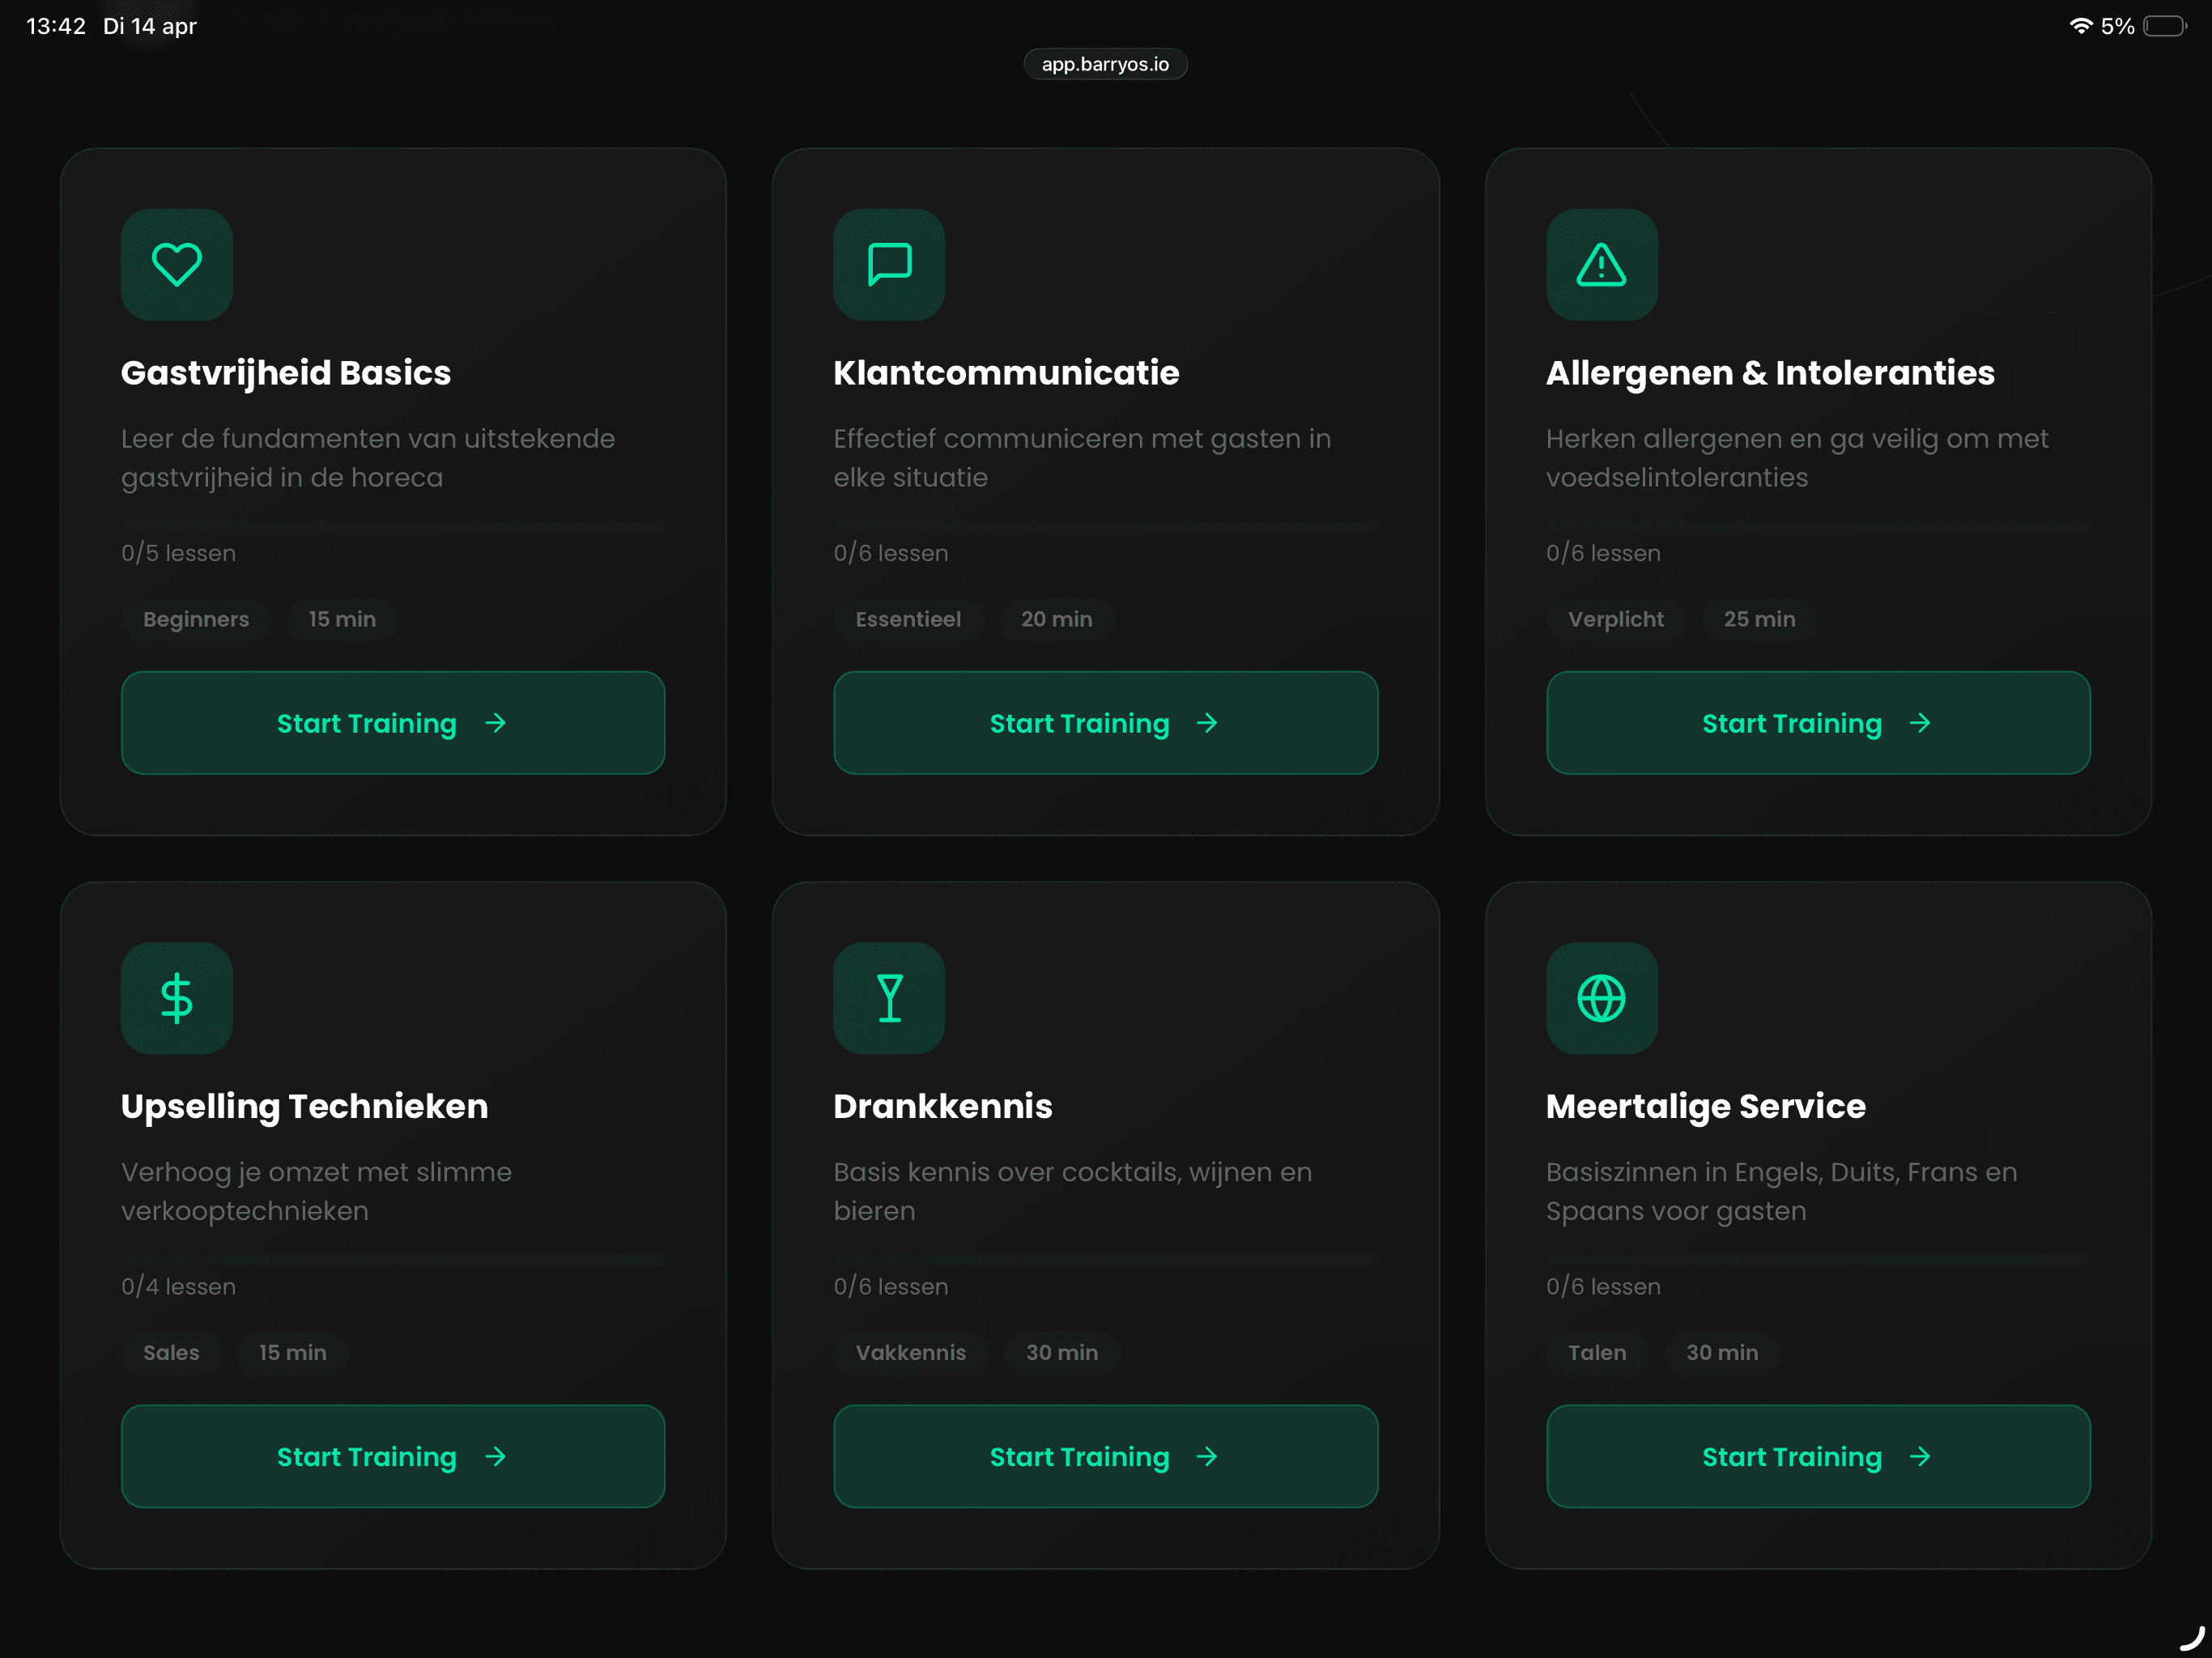Start Training for Gastvrijheid Basics
This screenshot has height=1658, width=2212.
(x=393, y=723)
